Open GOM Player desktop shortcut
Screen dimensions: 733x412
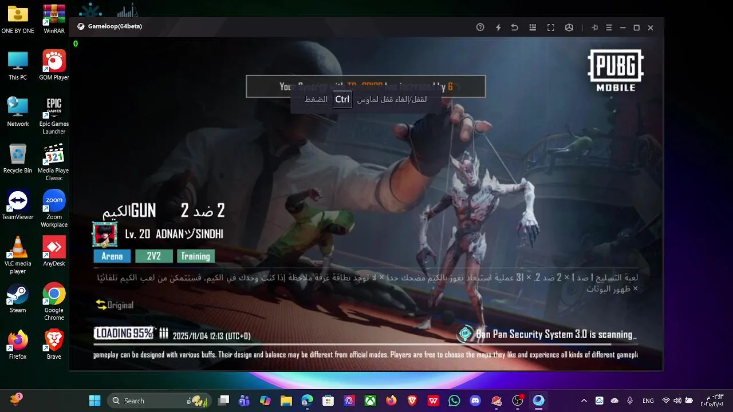(54, 66)
